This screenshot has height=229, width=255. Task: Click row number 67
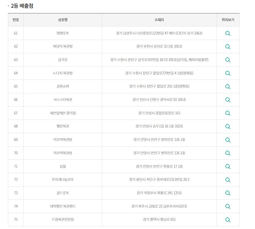pyautogui.click(x=16, y=113)
